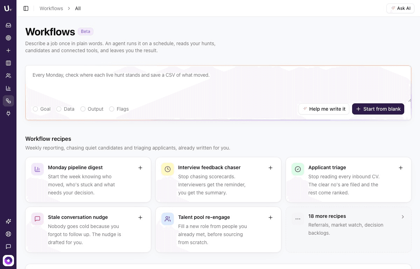This screenshot has width=420, height=269.
Task: Toggle the sidebar panel icon in the header
Action: tap(26, 8)
